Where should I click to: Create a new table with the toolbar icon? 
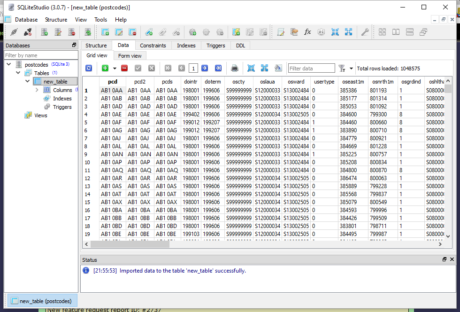(x=104, y=32)
